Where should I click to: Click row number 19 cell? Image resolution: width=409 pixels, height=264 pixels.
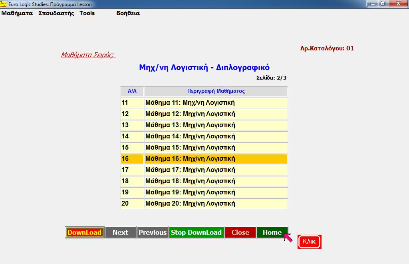tap(132, 192)
